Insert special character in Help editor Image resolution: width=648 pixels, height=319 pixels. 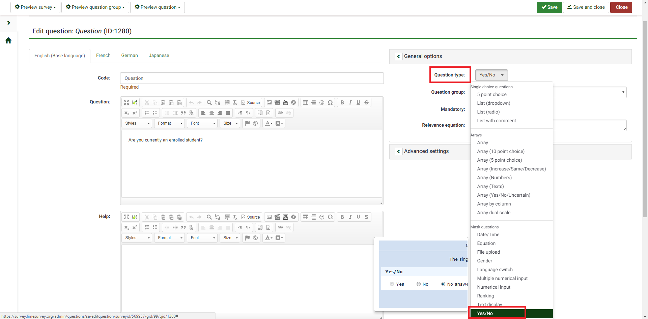pos(330,217)
